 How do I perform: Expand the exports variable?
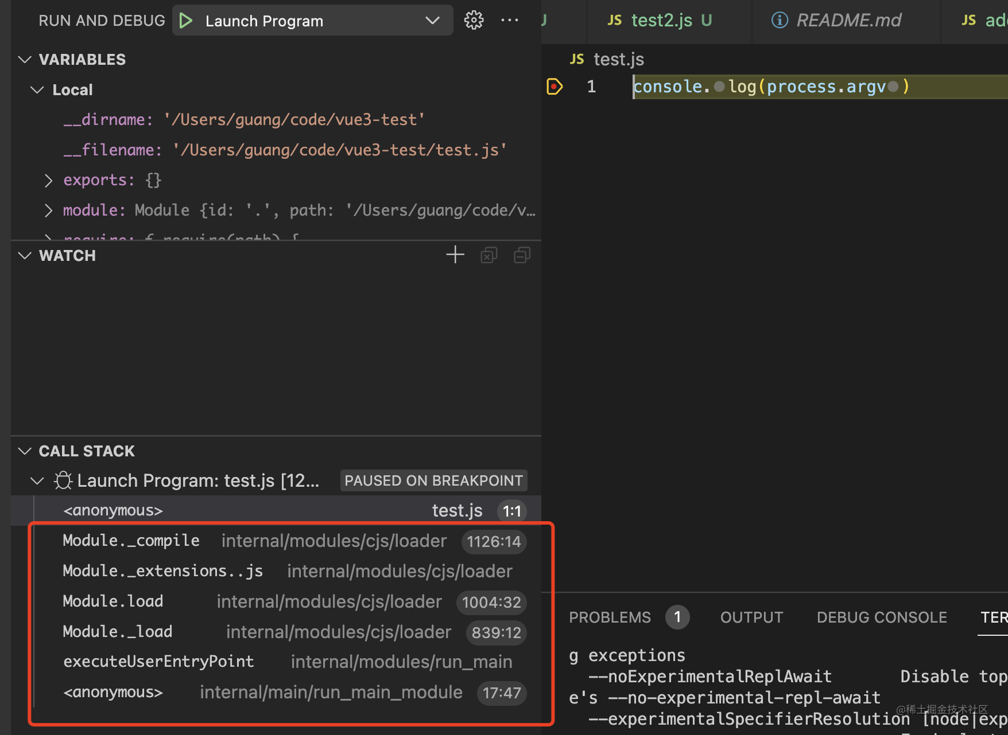point(49,181)
